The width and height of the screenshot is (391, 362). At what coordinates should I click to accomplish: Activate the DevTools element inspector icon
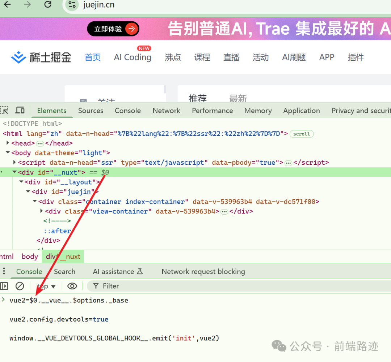[x=4, y=110]
